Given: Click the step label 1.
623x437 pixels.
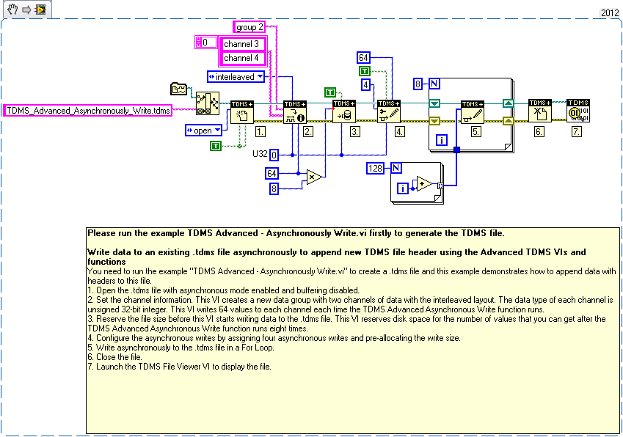Looking at the screenshot, I should point(261,132).
